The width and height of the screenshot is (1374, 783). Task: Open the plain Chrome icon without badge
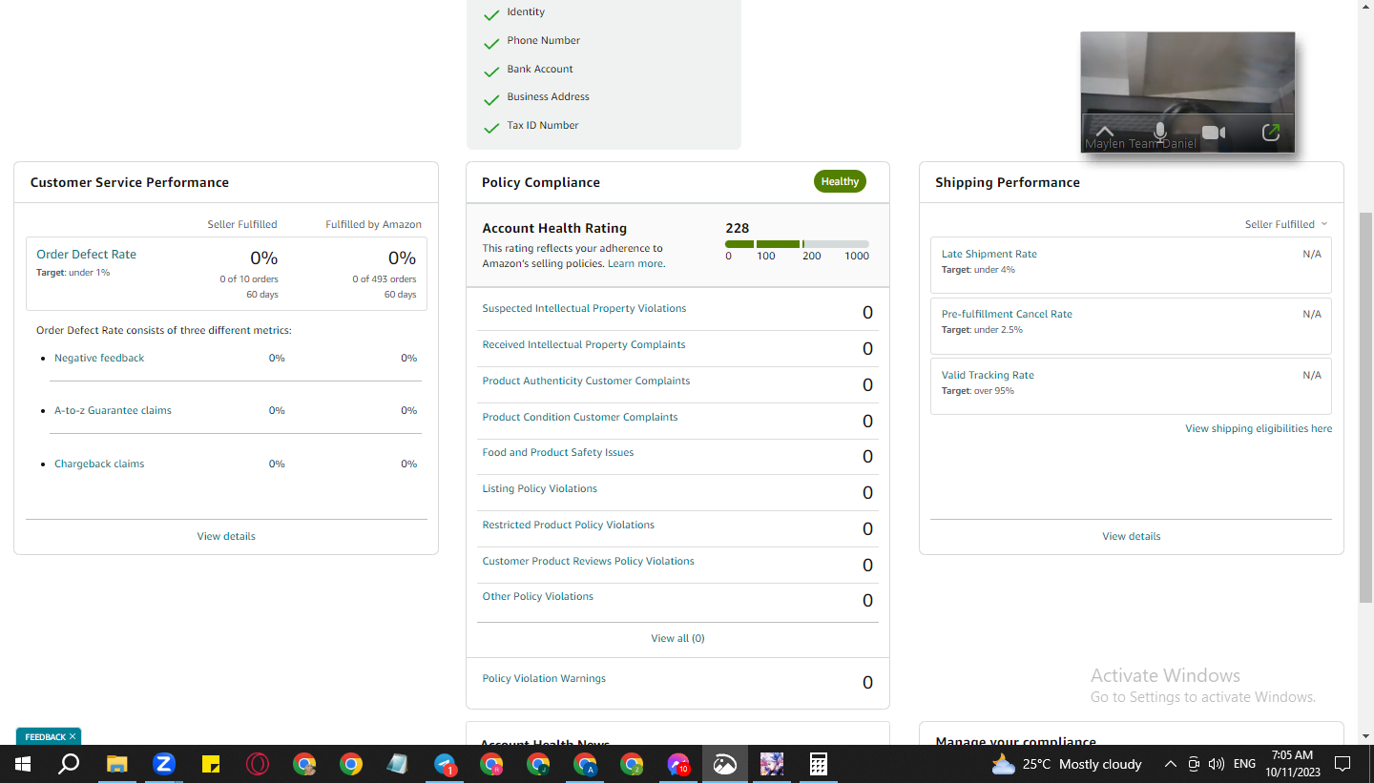[x=351, y=764]
